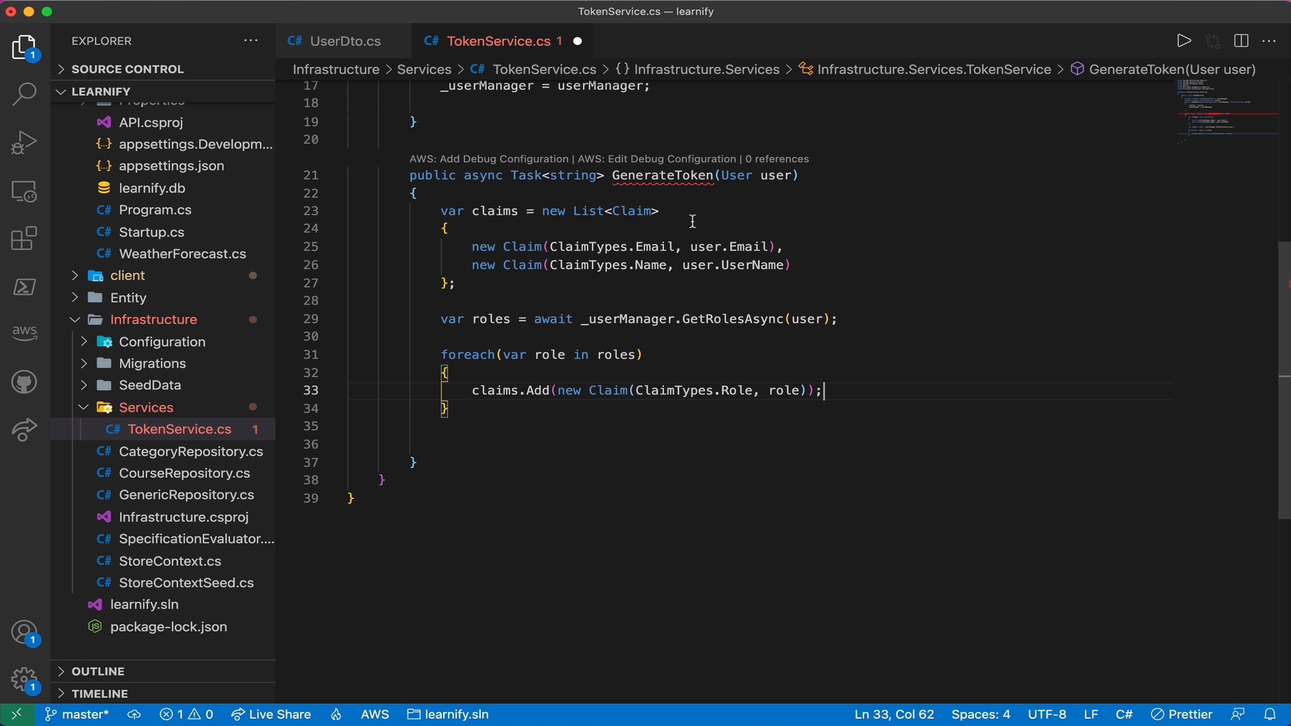Open the UserDto.cs tab

[x=345, y=42]
